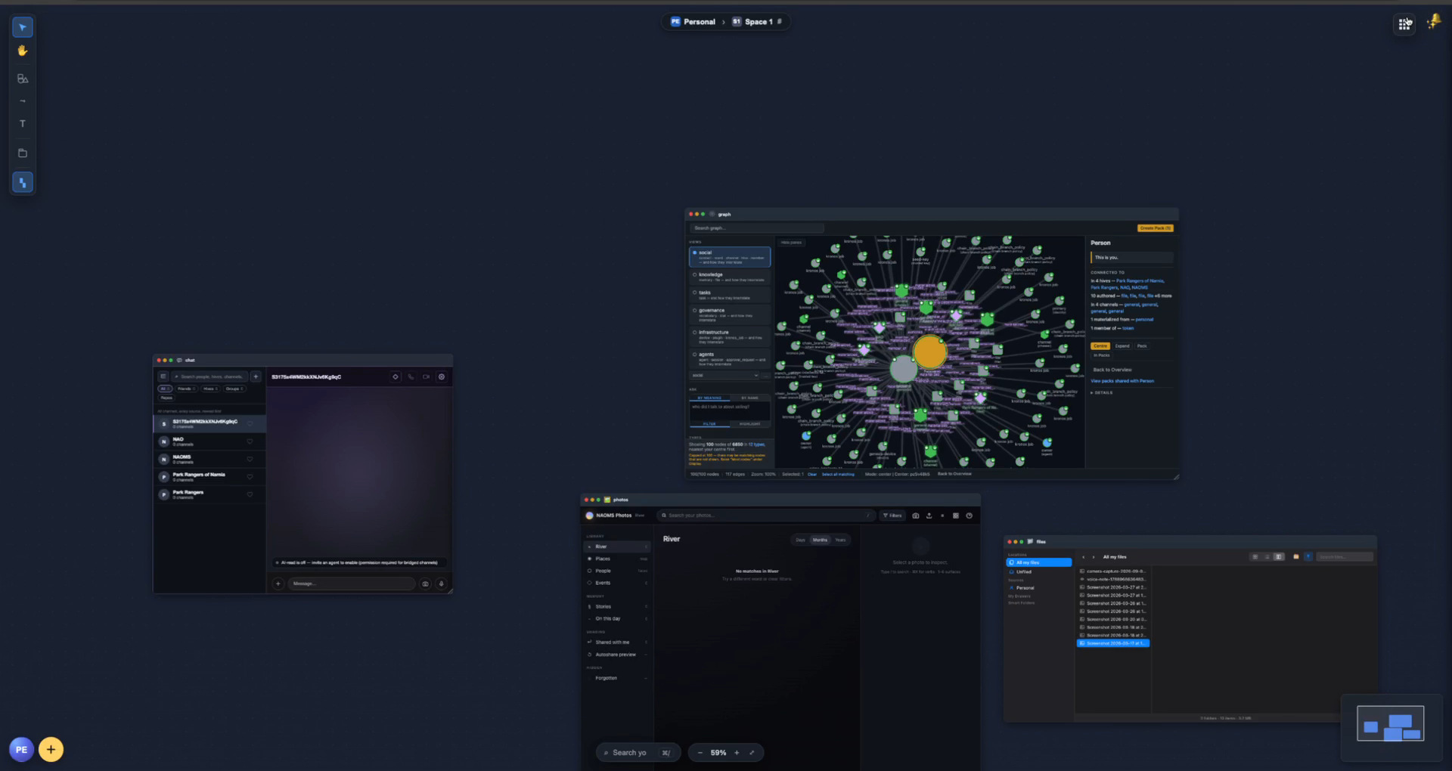Click the Expand button in Person panel
Viewport: 1452px width, 771px height.
click(x=1122, y=346)
